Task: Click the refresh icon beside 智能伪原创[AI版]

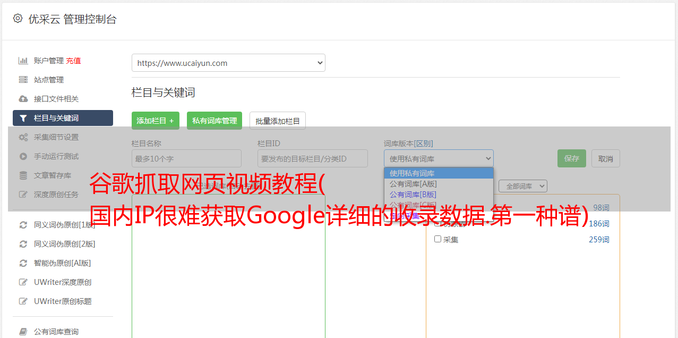Action: (x=23, y=263)
